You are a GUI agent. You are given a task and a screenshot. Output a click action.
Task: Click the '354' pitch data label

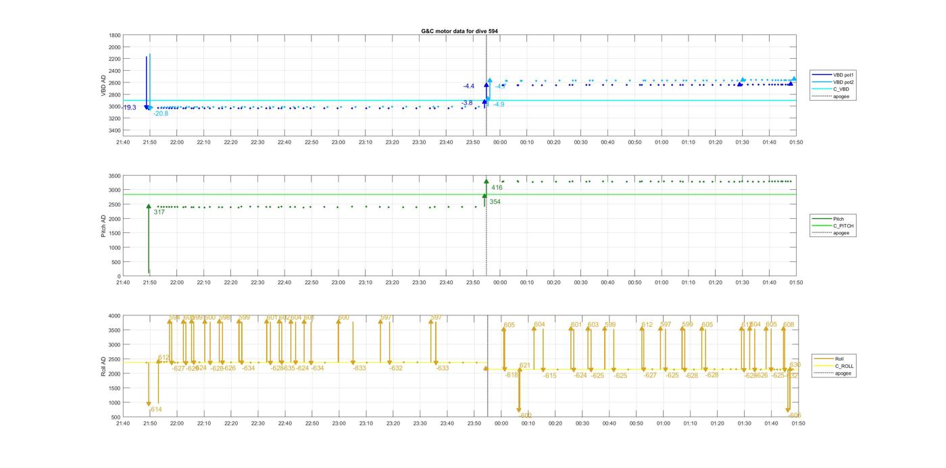point(495,202)
